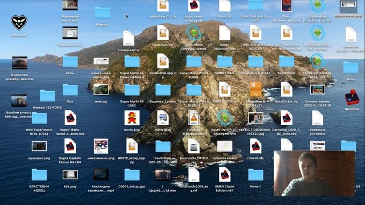Select the Super Captain Falcon 64.z64 icon
Viewport: 365px width, 205px height.
[x=70, y=146]
